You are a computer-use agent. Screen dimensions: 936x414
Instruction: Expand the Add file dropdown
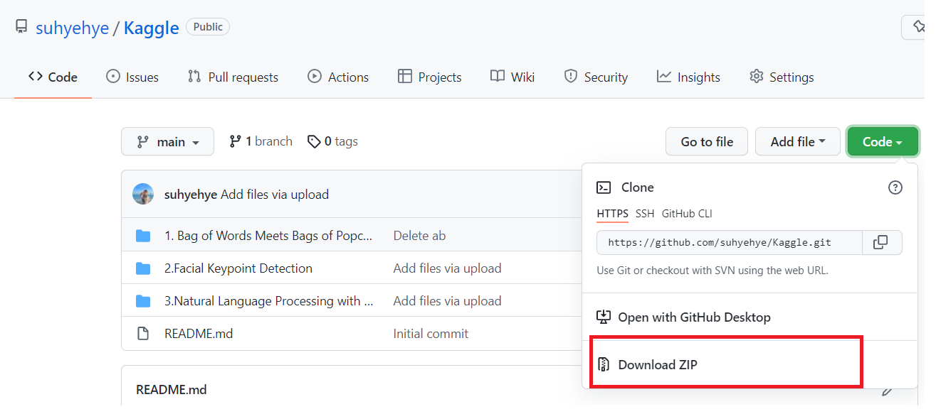[798, 141]
